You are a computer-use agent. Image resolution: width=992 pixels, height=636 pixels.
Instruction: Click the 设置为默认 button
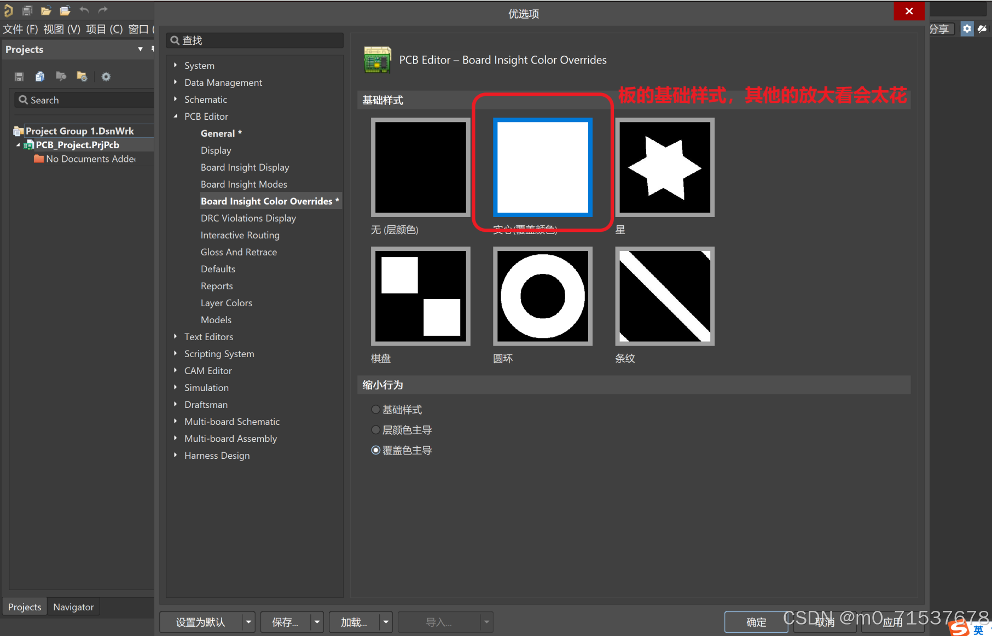[201, 622]
